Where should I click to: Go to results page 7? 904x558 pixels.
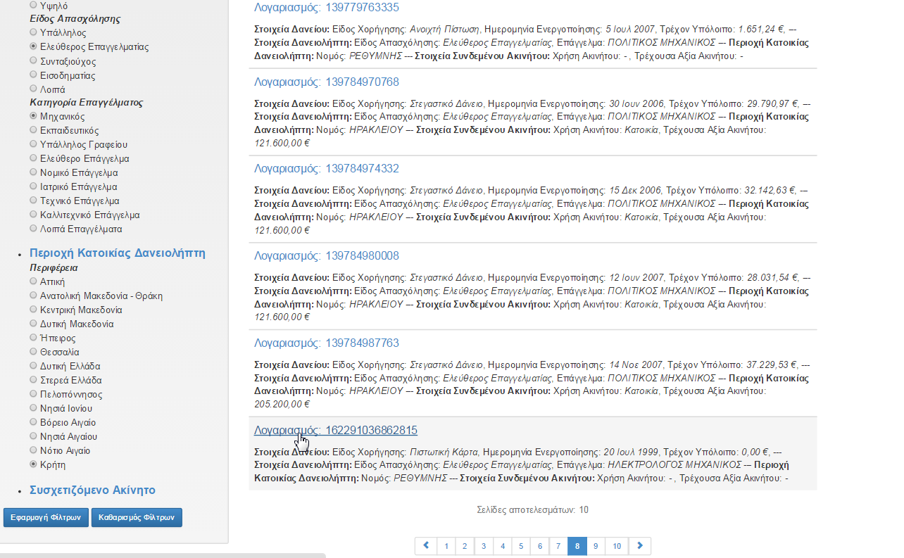(x=558, y=546)
